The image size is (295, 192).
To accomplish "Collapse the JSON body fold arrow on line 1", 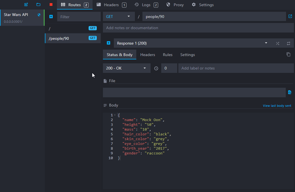I will 115,115.
